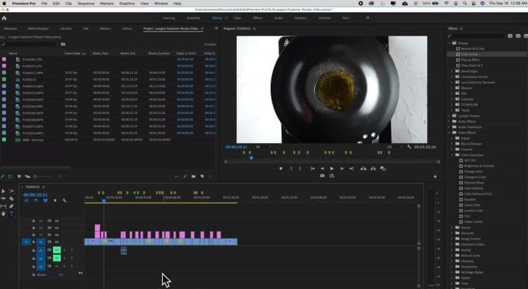Click the Effects panel search field
The width and height of the screenshot is (528, 289).
click(x=476, y=36)
